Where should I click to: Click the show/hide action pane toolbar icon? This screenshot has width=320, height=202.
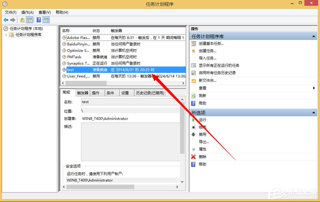46,20
